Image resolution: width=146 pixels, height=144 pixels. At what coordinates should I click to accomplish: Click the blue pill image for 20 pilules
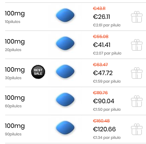[65, 43]
